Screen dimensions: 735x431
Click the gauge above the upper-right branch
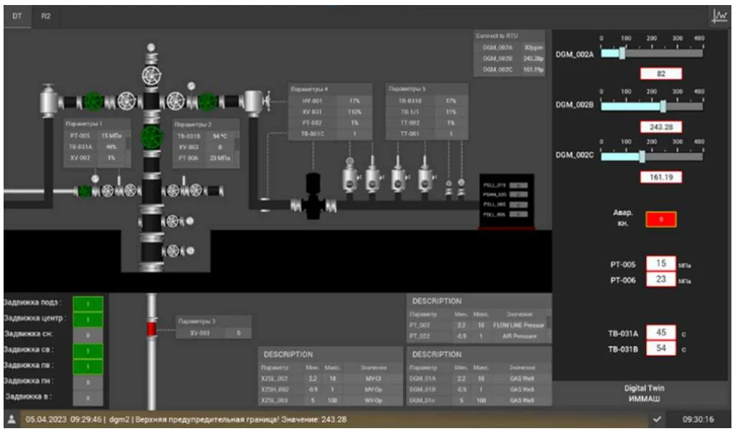pyautogui.click(x=191, y=86)
